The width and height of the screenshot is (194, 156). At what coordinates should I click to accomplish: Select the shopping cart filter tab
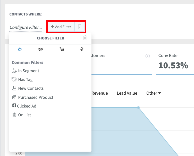[x=62, y=50]
